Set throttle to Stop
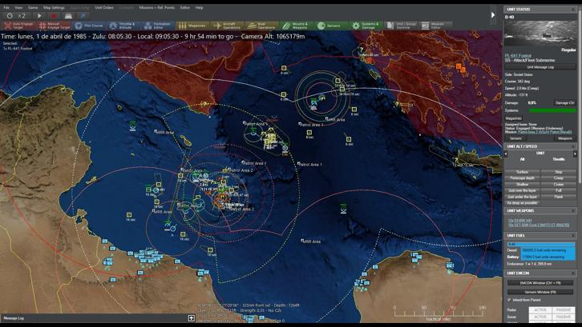 coord(559,172)
